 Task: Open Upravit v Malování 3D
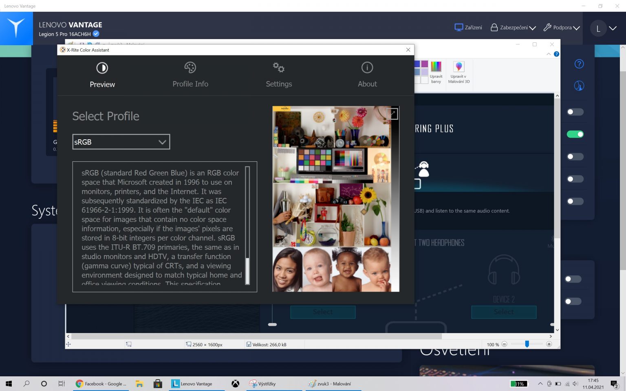click(459, 67)
